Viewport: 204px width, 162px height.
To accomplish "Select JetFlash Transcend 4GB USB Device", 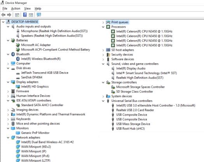I will coord(45,73).
